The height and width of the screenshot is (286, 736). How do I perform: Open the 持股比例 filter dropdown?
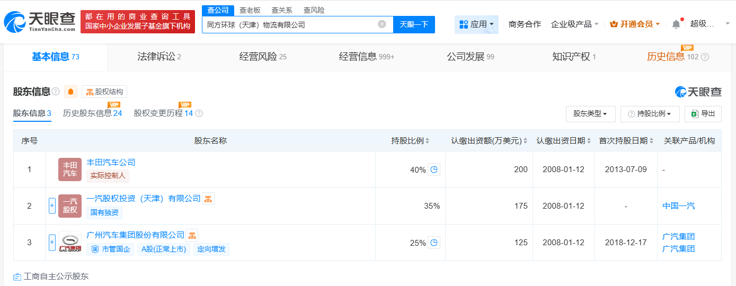click(650, 114)
